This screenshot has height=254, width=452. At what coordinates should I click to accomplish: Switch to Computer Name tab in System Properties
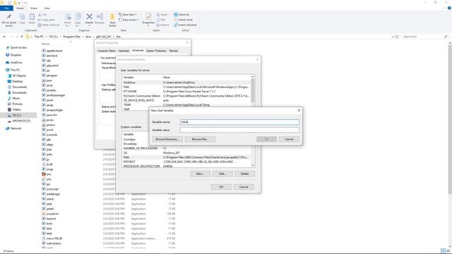coord(107,51)
